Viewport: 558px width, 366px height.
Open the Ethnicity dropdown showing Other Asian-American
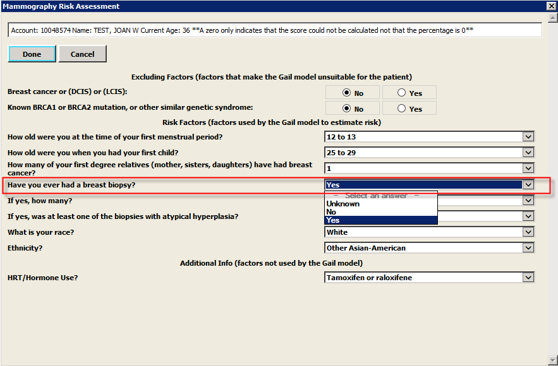pyautogui.click(x=528, y=248)
